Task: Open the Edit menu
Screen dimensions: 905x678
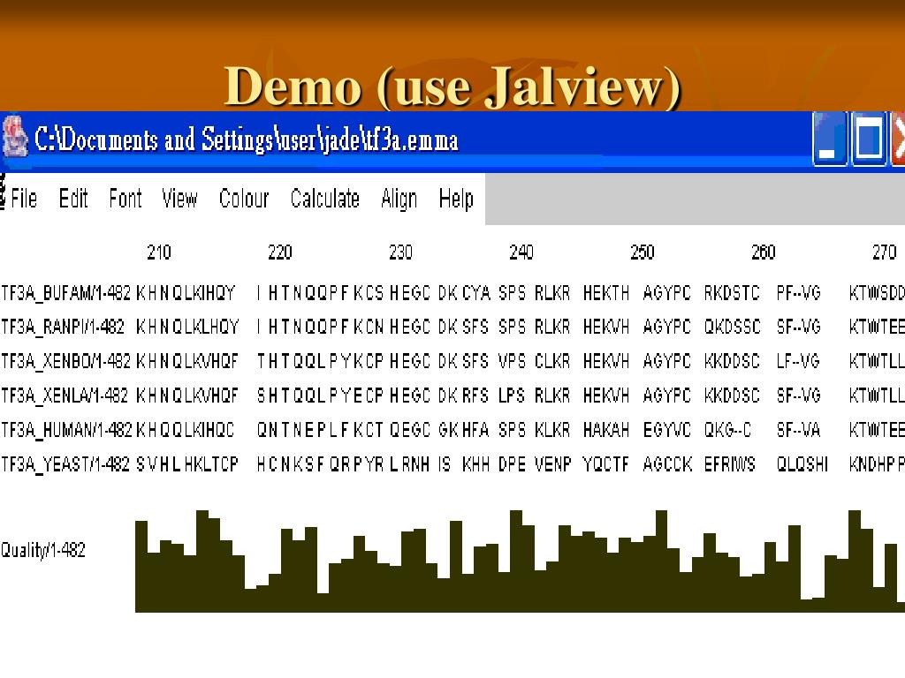Action: [73, 199]
